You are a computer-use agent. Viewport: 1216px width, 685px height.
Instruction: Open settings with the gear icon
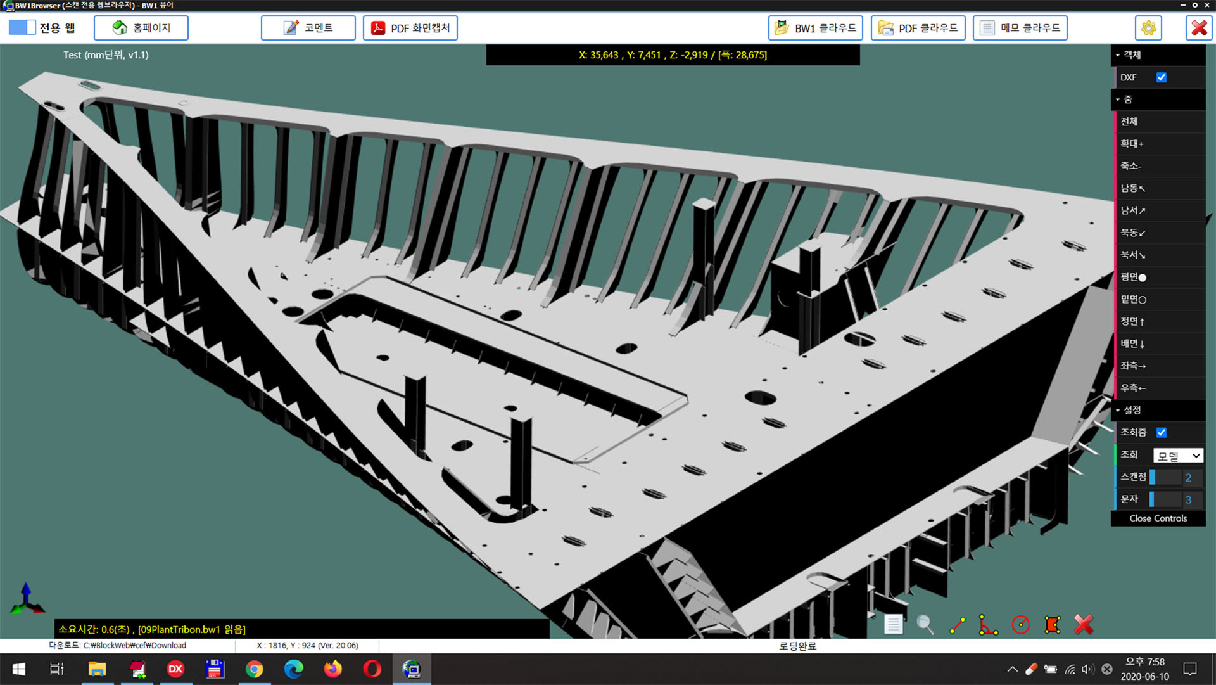[1148, 28]
